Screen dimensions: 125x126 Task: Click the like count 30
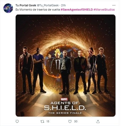(76, 121)
